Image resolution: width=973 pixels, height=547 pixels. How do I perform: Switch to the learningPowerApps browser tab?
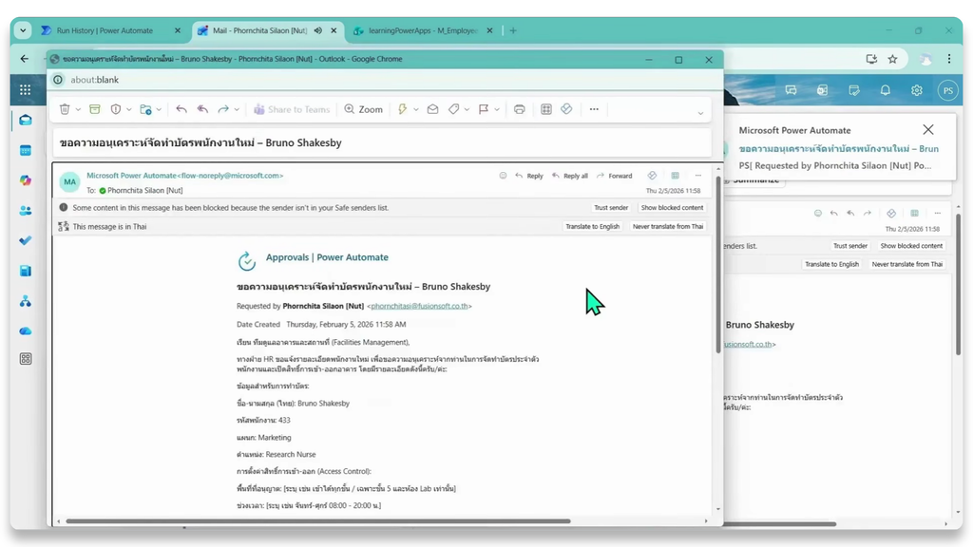point(423,30)
